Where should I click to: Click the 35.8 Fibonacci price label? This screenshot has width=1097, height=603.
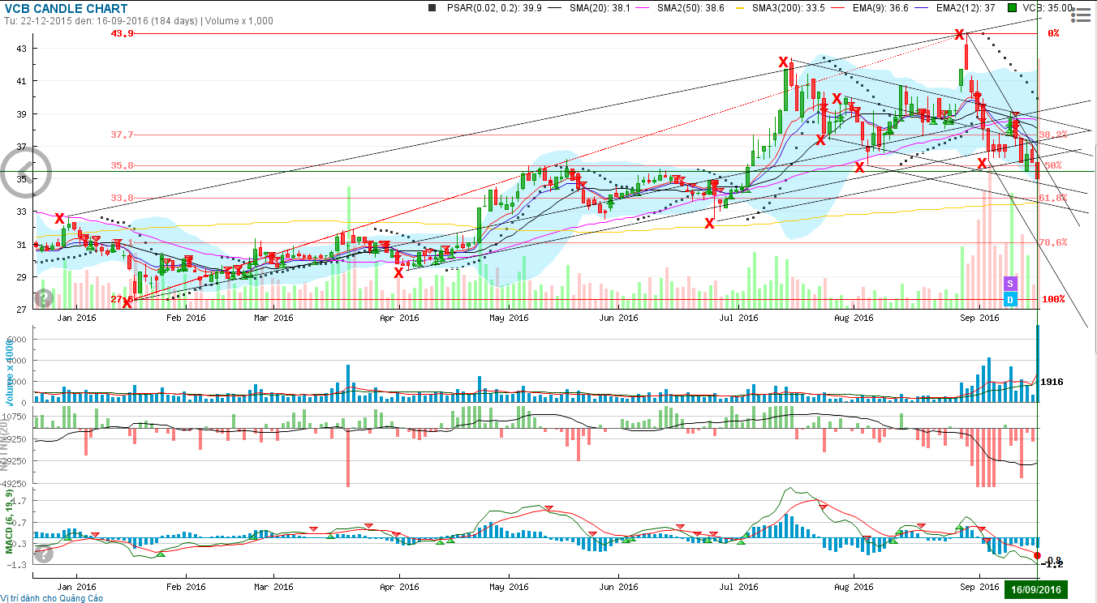pos(123,165)
